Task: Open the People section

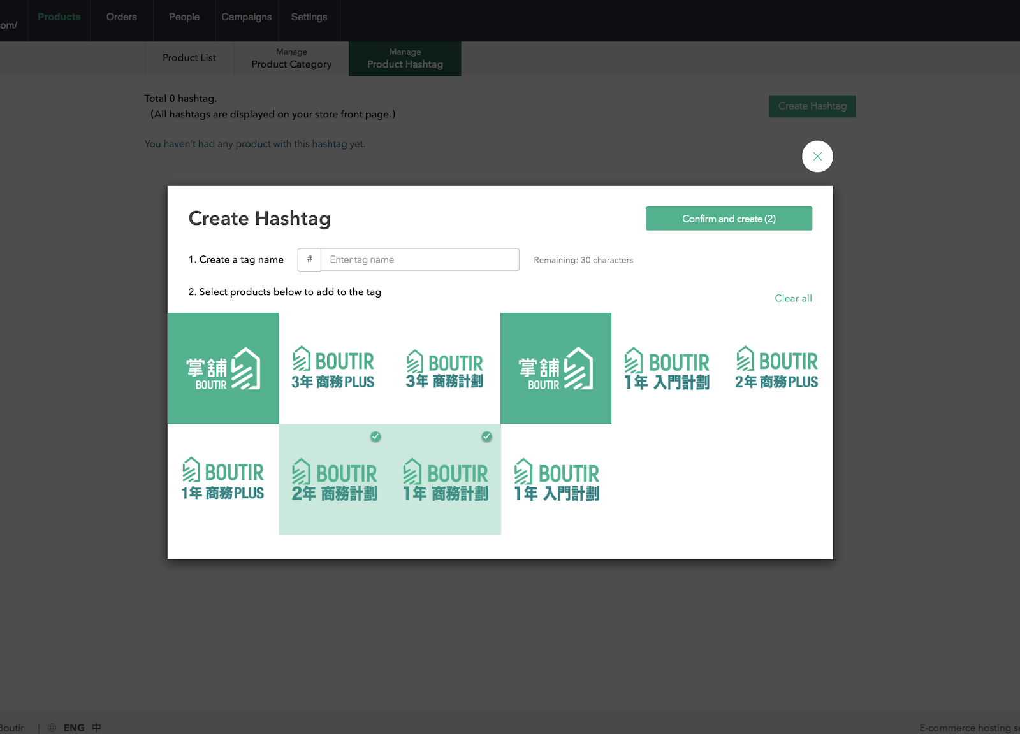Action: click(x=184, y=17)
